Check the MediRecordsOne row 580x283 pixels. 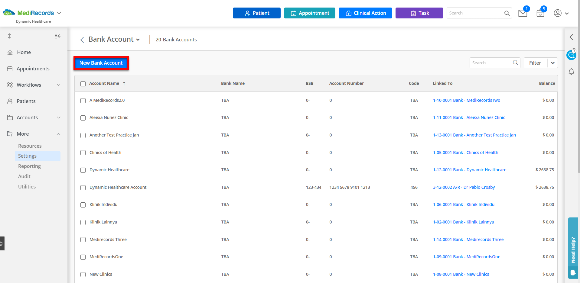tap(83, 257)
